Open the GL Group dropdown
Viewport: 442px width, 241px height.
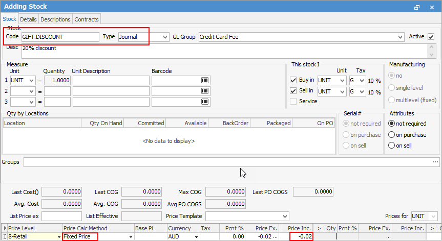click(399, 37)
